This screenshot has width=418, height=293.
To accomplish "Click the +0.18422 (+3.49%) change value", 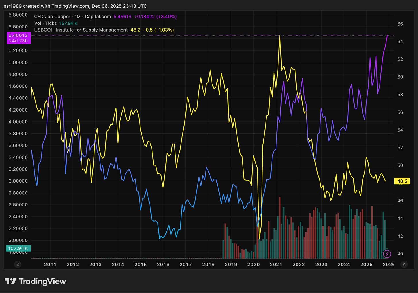I will pos(155,17).
